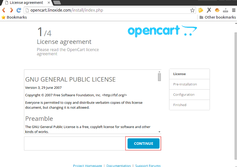
Task: Click the Please read the OpenCart licence text
Action: click(x=68, y=52)
